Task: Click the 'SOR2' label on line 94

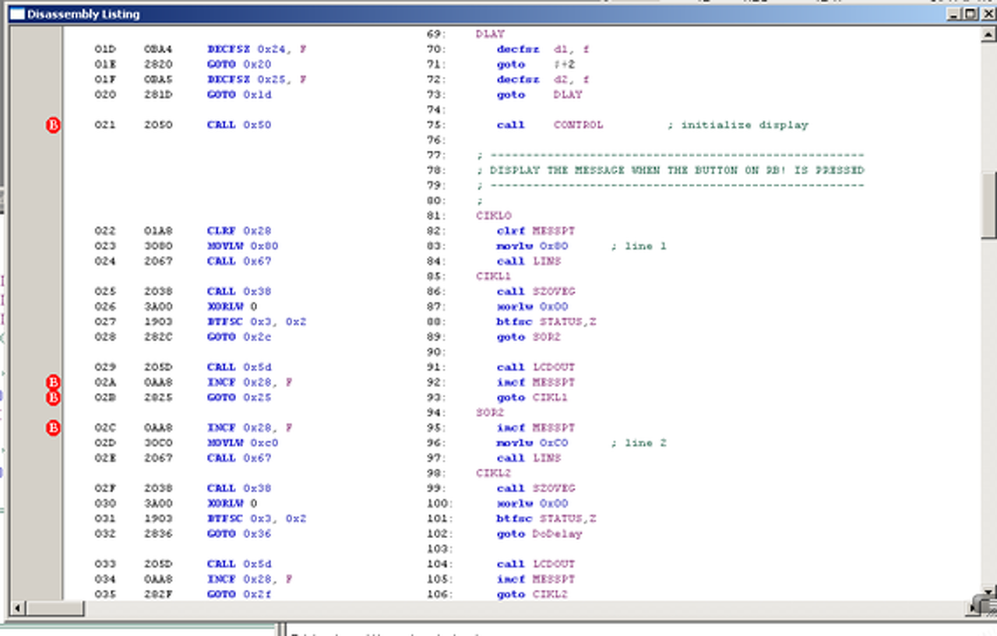Action: click(x=490, y=413)
